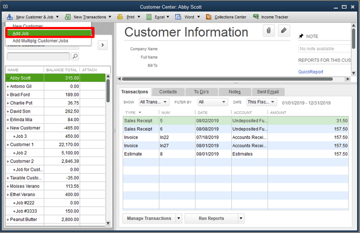Select Job 2 under Customer 1

[55, 153]
